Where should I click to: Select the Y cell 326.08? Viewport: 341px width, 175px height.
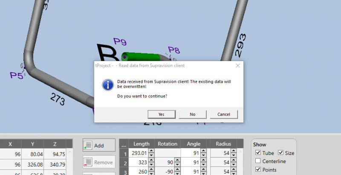[x=32, y=165]
